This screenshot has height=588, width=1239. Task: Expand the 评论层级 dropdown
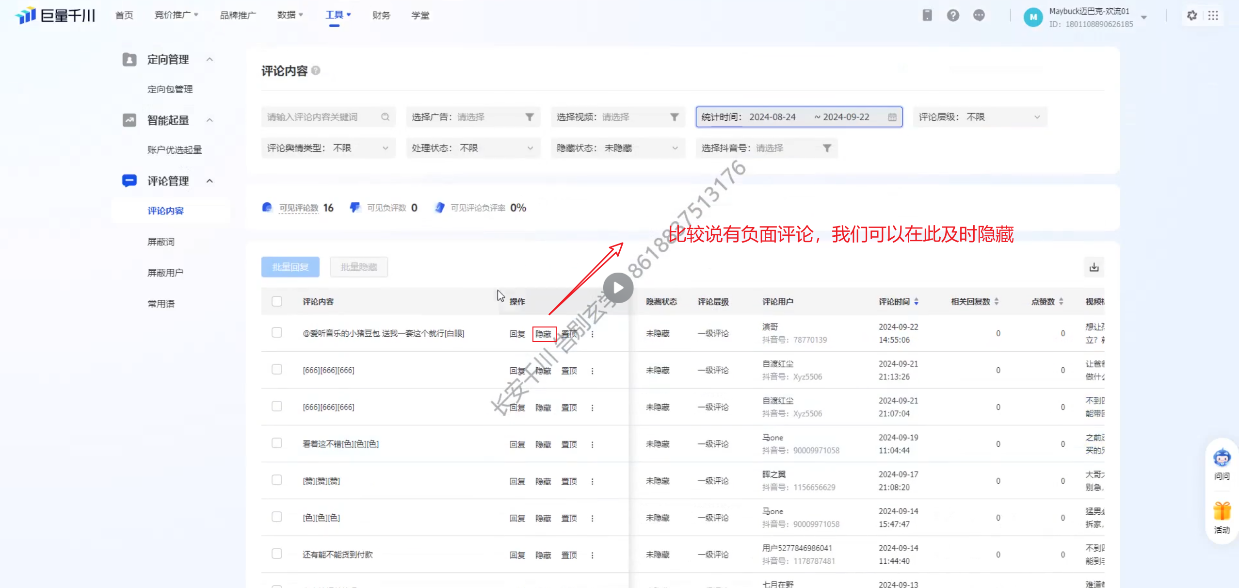[980, 117]
